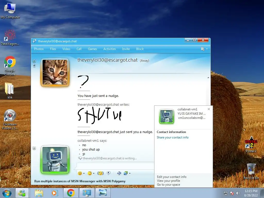The width and height of the screenshot is (264, 198).
Task: Click the taskbar clock showing 12:15 PM
Action: pos(251,193)
